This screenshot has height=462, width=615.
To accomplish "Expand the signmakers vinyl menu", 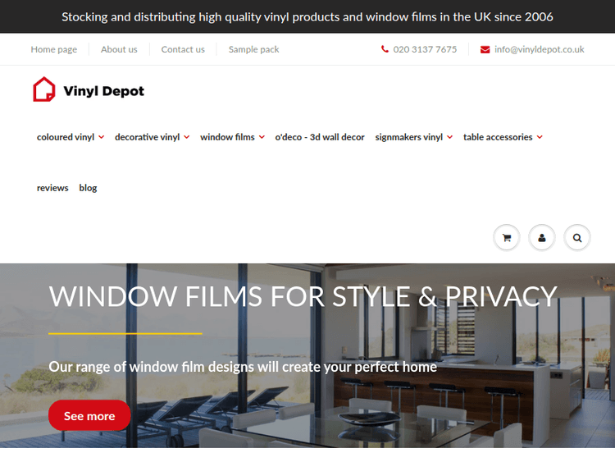I will tap(413, 137).
